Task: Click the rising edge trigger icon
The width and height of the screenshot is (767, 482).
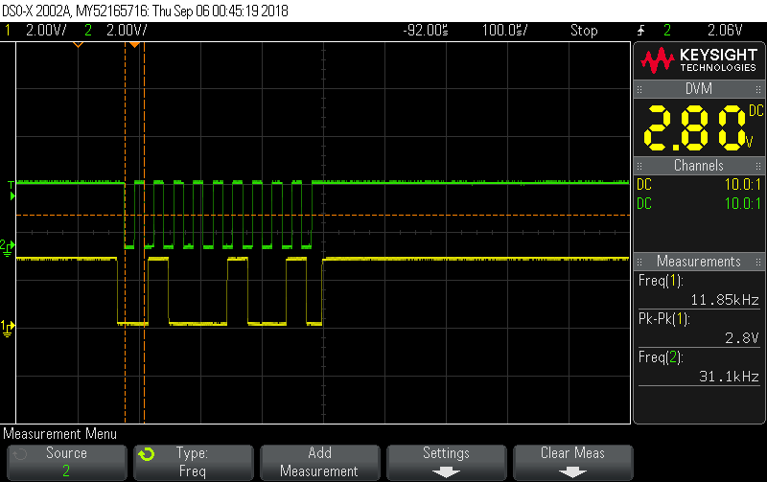Action: [640, 31]
